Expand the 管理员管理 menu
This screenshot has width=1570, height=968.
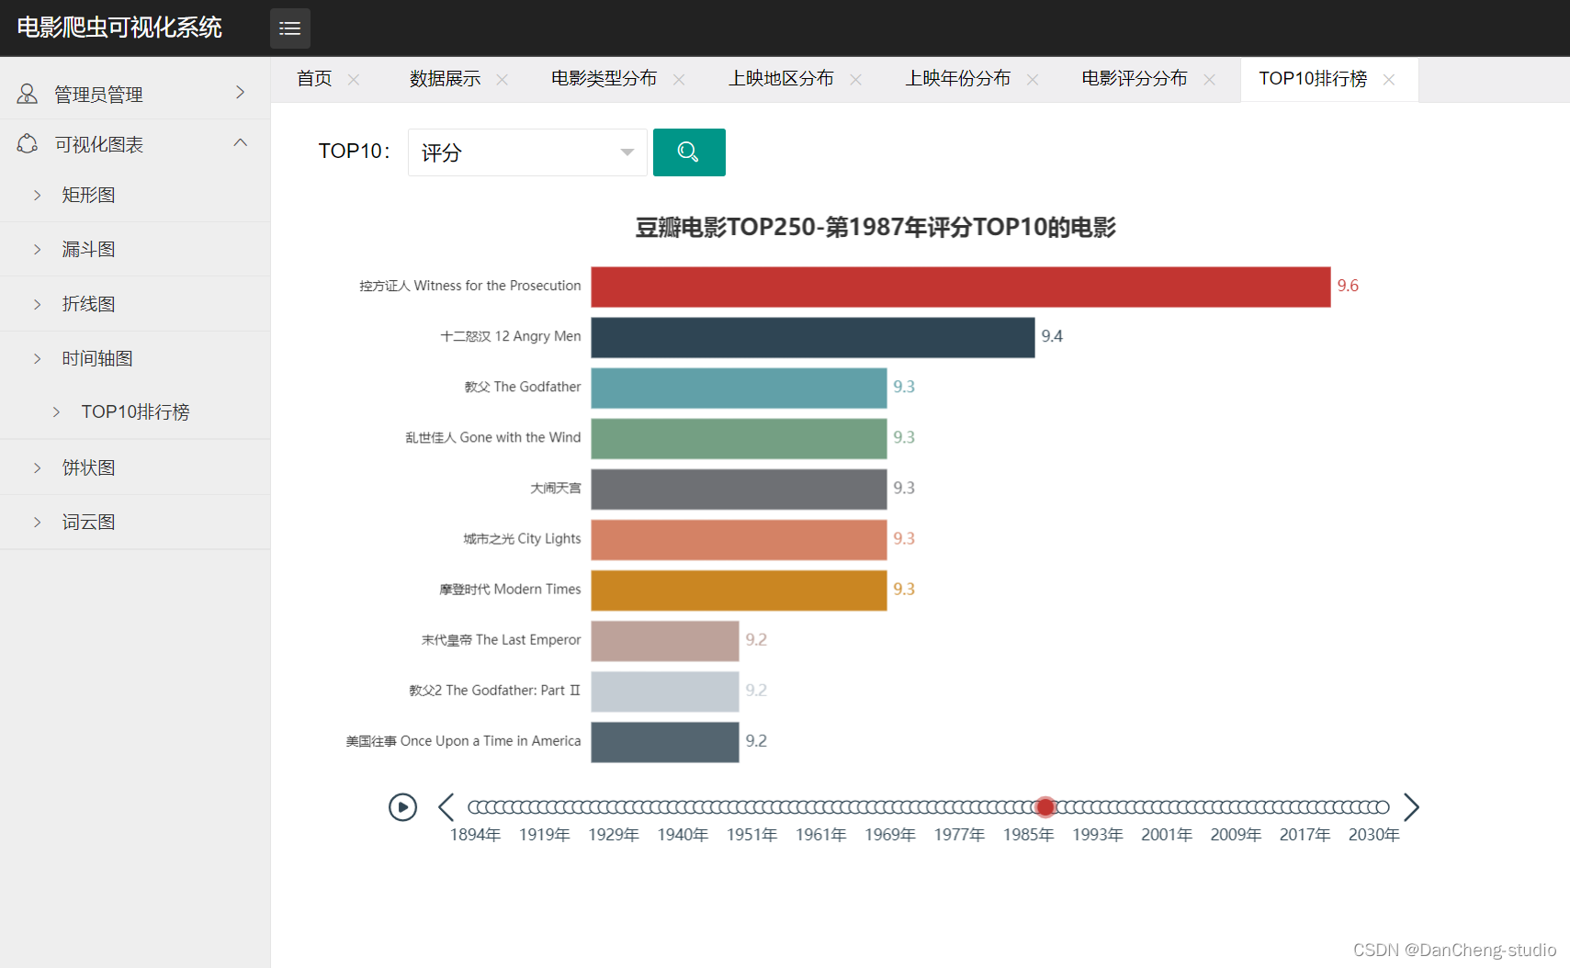click(x=135, y=94)
